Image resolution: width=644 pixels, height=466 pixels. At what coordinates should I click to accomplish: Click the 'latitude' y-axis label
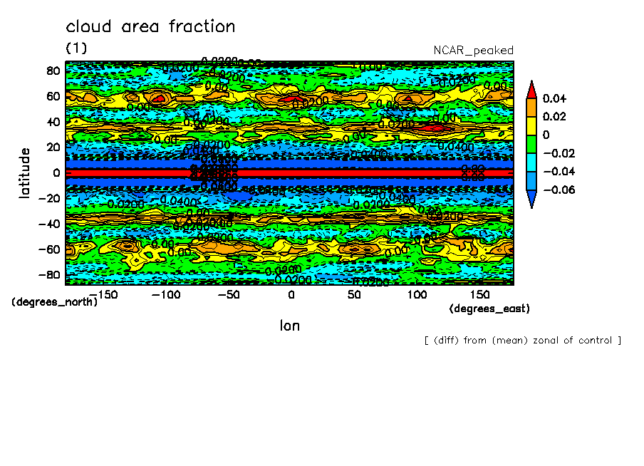click(25, 173)
